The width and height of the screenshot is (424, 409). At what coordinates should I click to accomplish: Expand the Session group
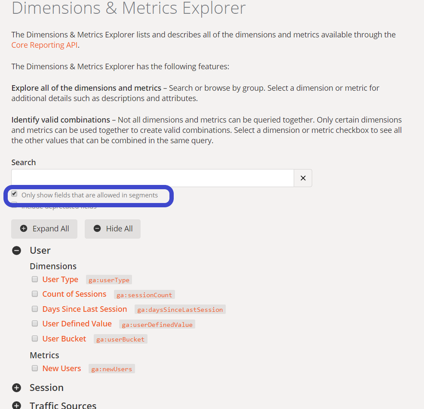click(x=16, y=387)
